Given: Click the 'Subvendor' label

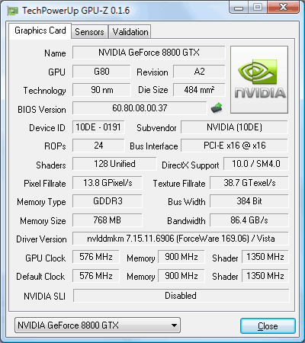Looking at the screenshot, I should pyautogui.click(x=156, y=128).
